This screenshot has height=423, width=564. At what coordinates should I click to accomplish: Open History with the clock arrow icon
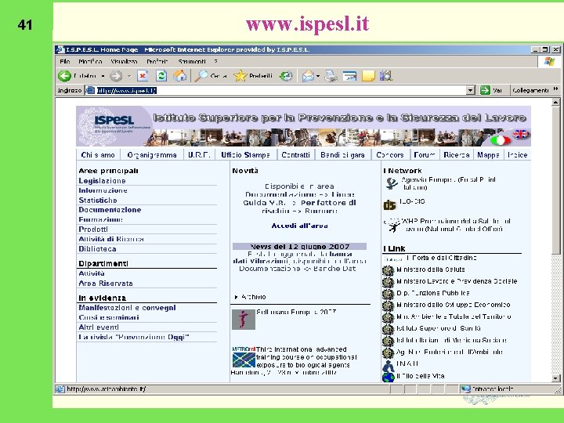tap(286, 76)
